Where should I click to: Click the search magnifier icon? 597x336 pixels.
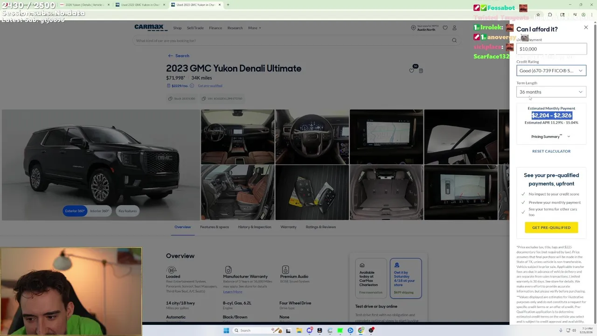pyautogui.click(x=454, y=41)
